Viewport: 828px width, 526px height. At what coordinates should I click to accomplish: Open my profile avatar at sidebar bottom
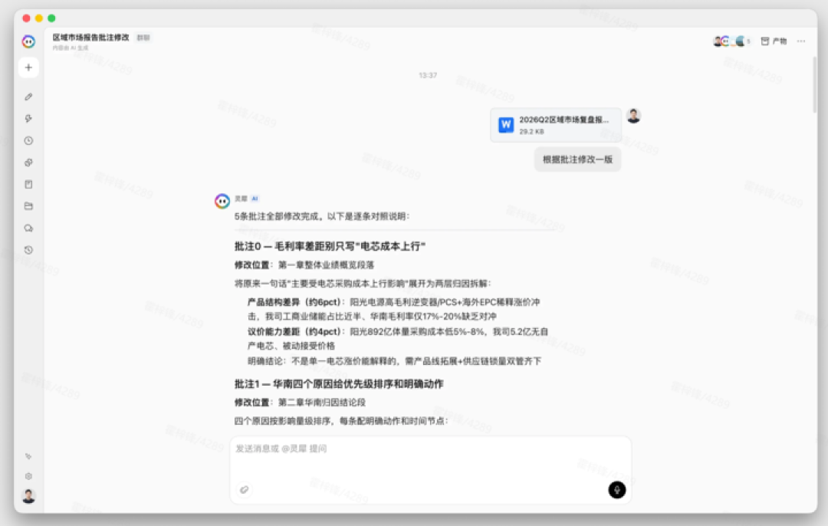coord(28,496)
